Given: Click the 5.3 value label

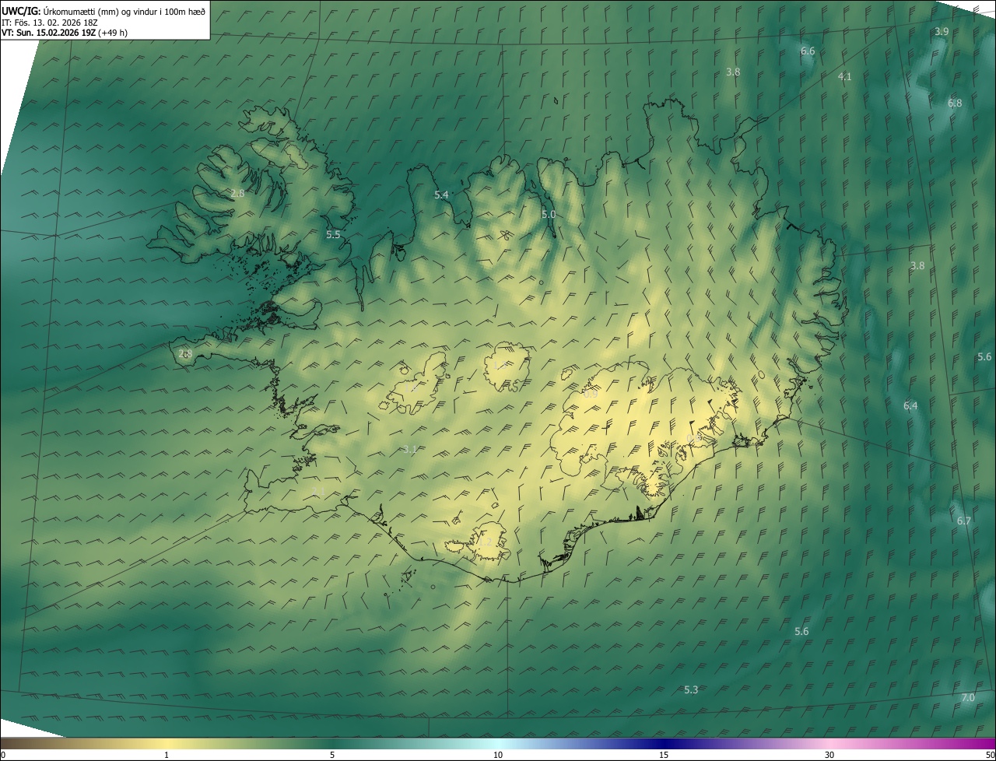Looking at the screenshot, I should pos(691,690).
